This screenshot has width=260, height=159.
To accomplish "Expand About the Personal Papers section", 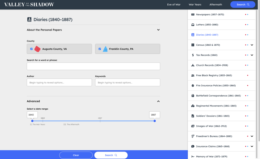I will 93,30.
